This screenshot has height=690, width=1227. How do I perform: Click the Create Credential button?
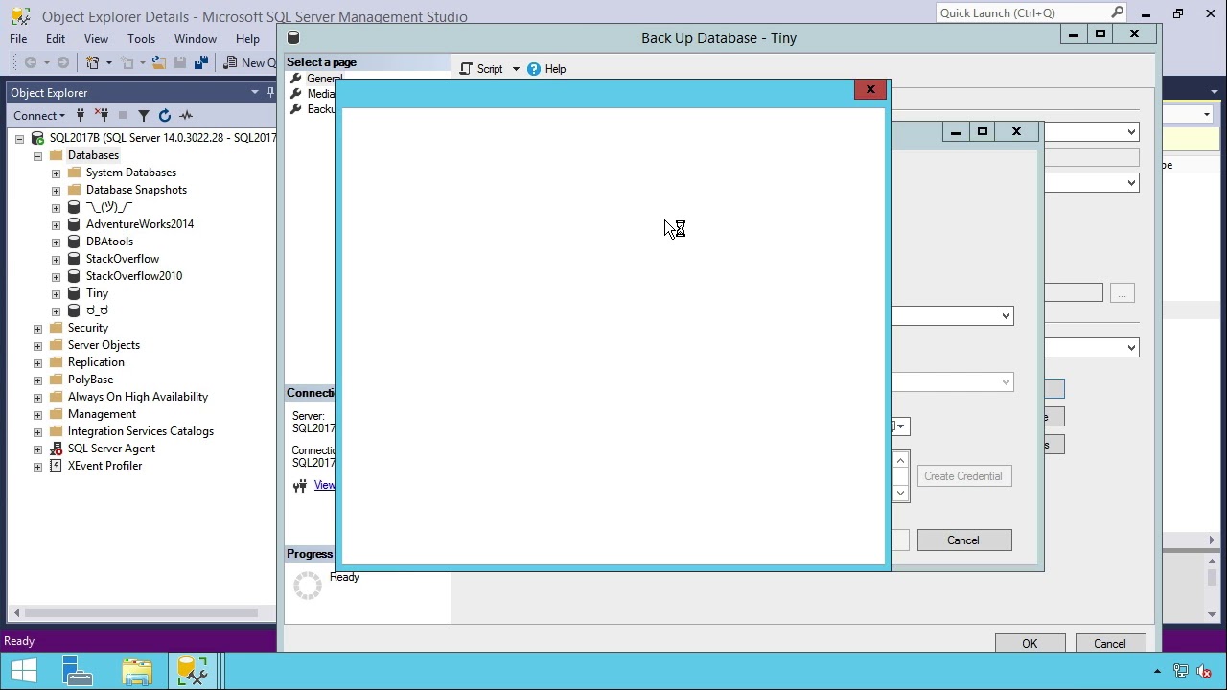click(963, 476)
